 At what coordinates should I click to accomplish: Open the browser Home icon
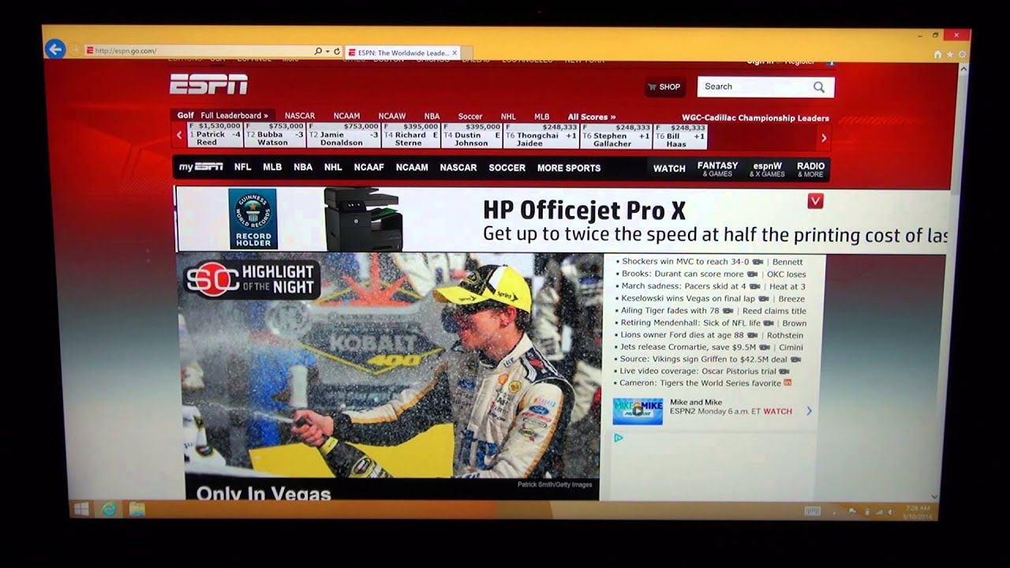pos(937,54)
